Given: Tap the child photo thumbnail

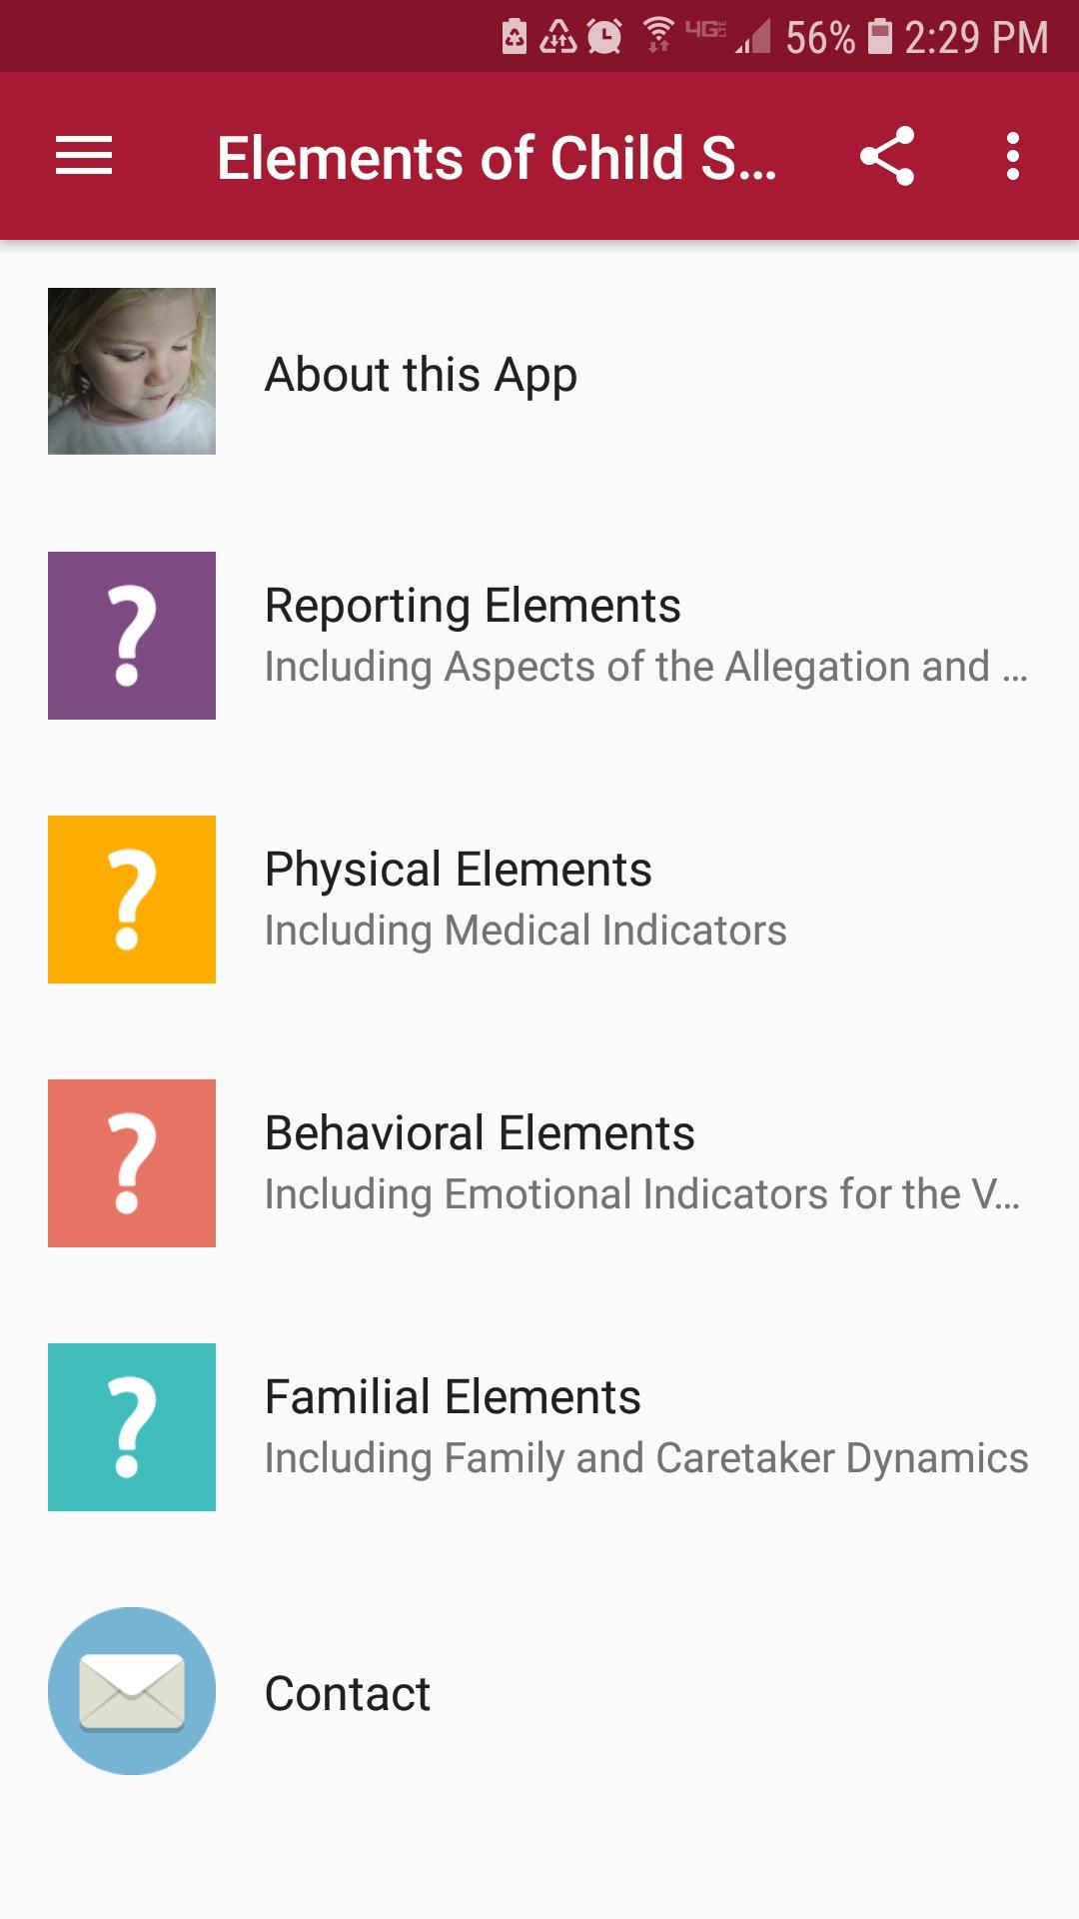Looking at the screenshot, I should [x=132, y=371].
